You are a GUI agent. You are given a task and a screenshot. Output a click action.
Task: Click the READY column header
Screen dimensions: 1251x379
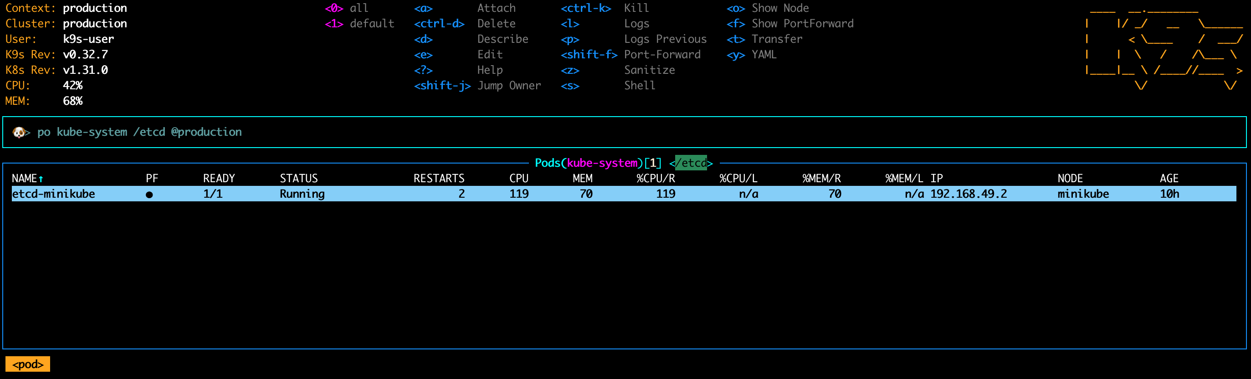coord(219,179)
